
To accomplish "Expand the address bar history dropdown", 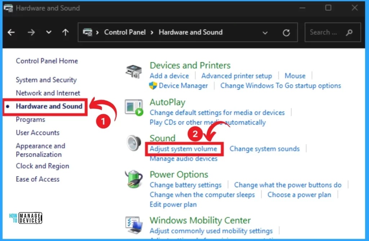I will 265,33.
